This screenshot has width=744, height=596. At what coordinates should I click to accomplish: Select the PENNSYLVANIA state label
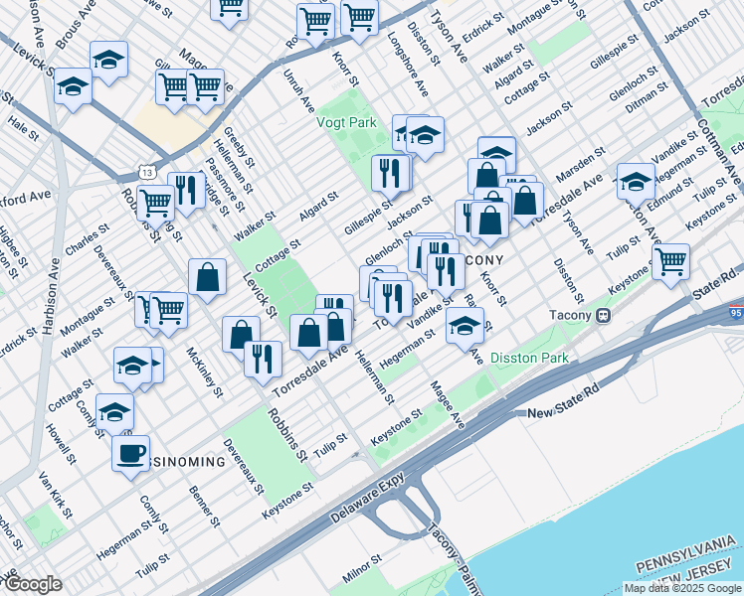(x=685, y=554)
